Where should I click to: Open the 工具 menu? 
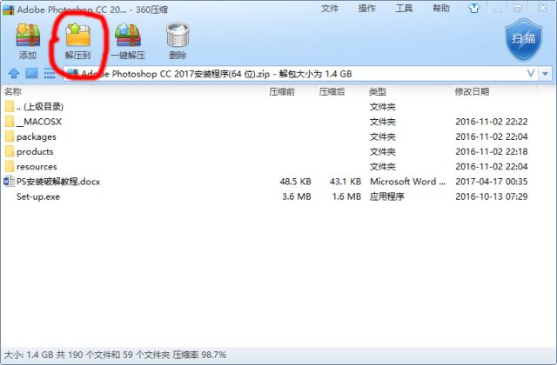coord(404,9)
